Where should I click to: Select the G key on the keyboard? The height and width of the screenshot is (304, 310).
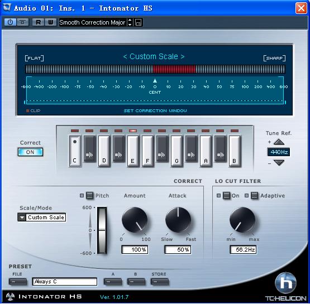pos(177,151)
